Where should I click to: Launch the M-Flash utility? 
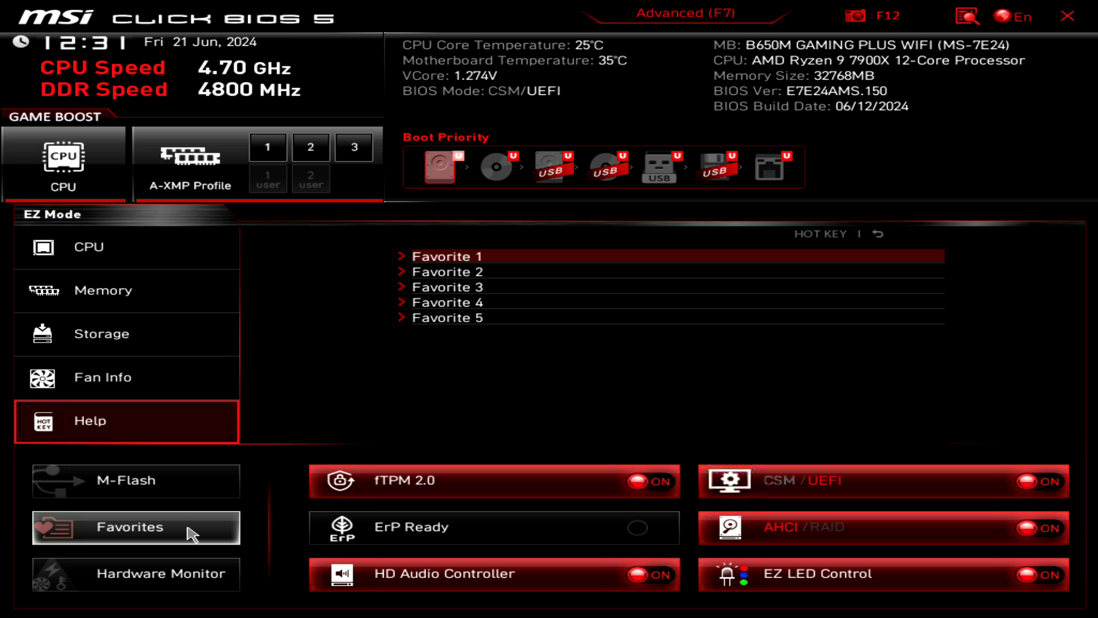tap(136, 481)
